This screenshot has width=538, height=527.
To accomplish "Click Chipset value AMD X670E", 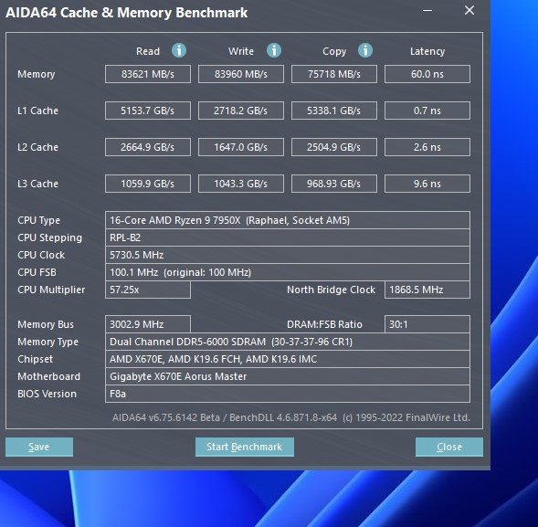I will tap(288, 359).
